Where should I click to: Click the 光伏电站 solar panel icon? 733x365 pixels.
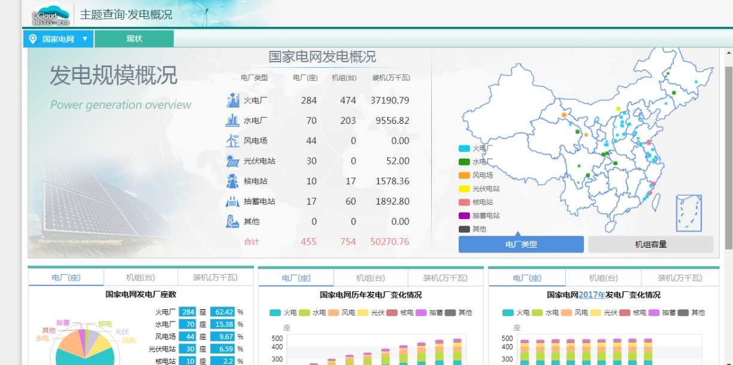coord(232,161)
